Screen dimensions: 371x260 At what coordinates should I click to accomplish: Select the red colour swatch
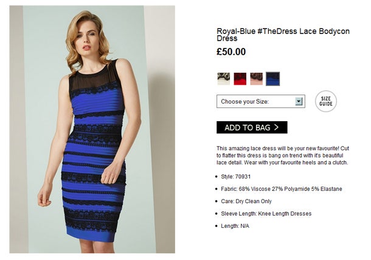tap(240, 79)
